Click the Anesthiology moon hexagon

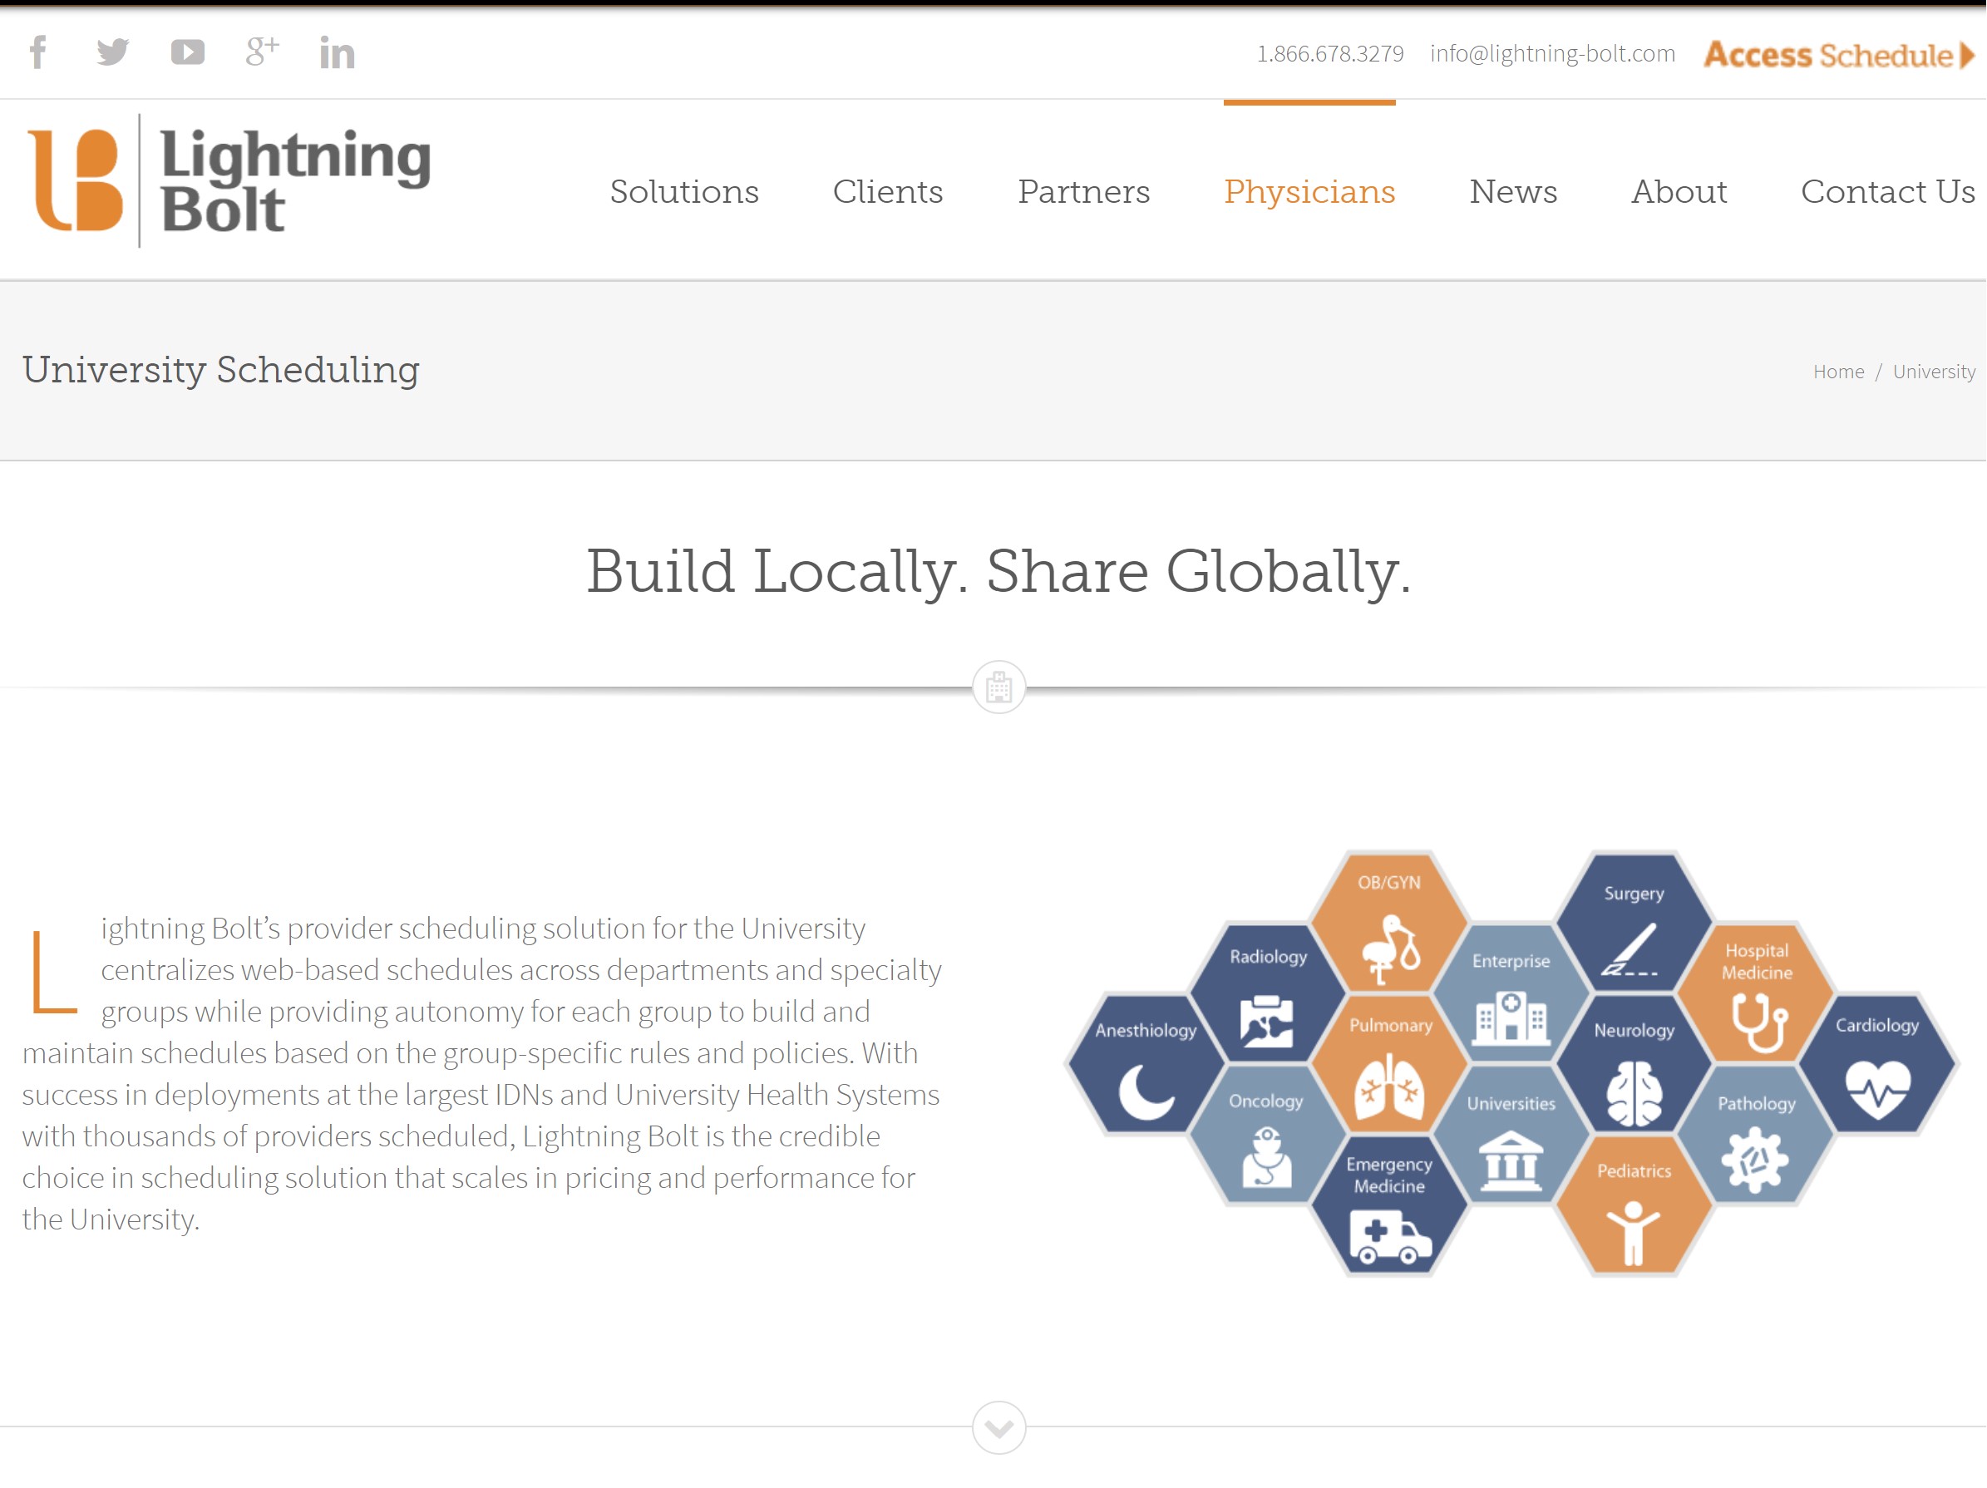[1146, 1064]
